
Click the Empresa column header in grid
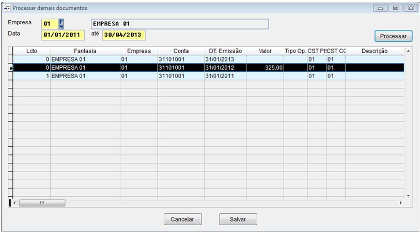pyautogui.click(x=139, y=51)
